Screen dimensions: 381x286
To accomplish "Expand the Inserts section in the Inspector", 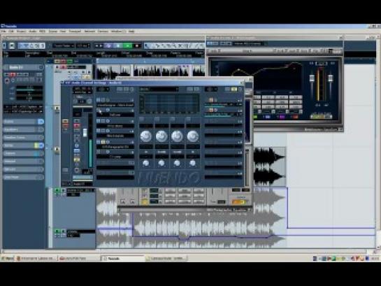I will 24,122.
